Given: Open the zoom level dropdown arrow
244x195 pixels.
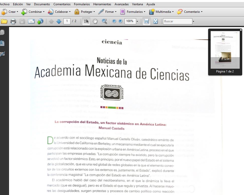Looking at the screenshot, I should point(137,21).
